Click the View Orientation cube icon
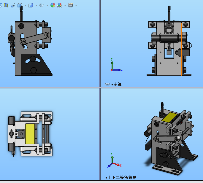 point(20,5)
